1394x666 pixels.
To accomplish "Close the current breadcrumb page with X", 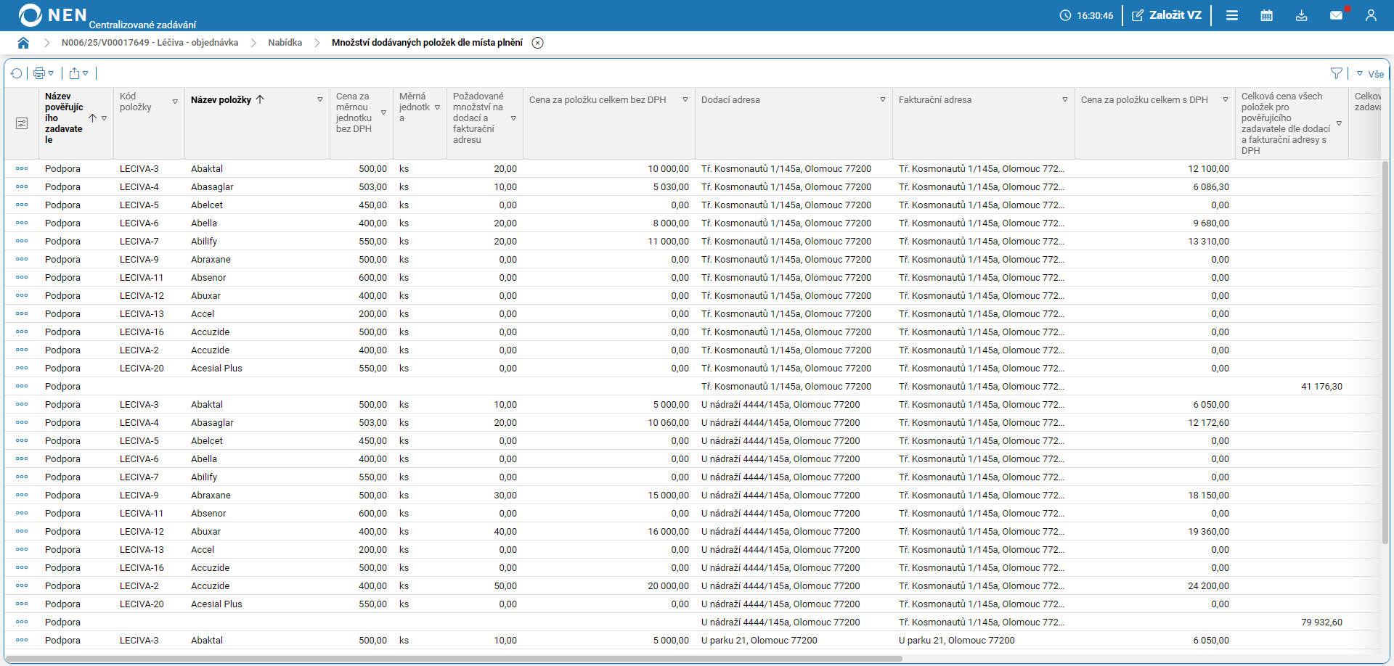I will [537, 43].
